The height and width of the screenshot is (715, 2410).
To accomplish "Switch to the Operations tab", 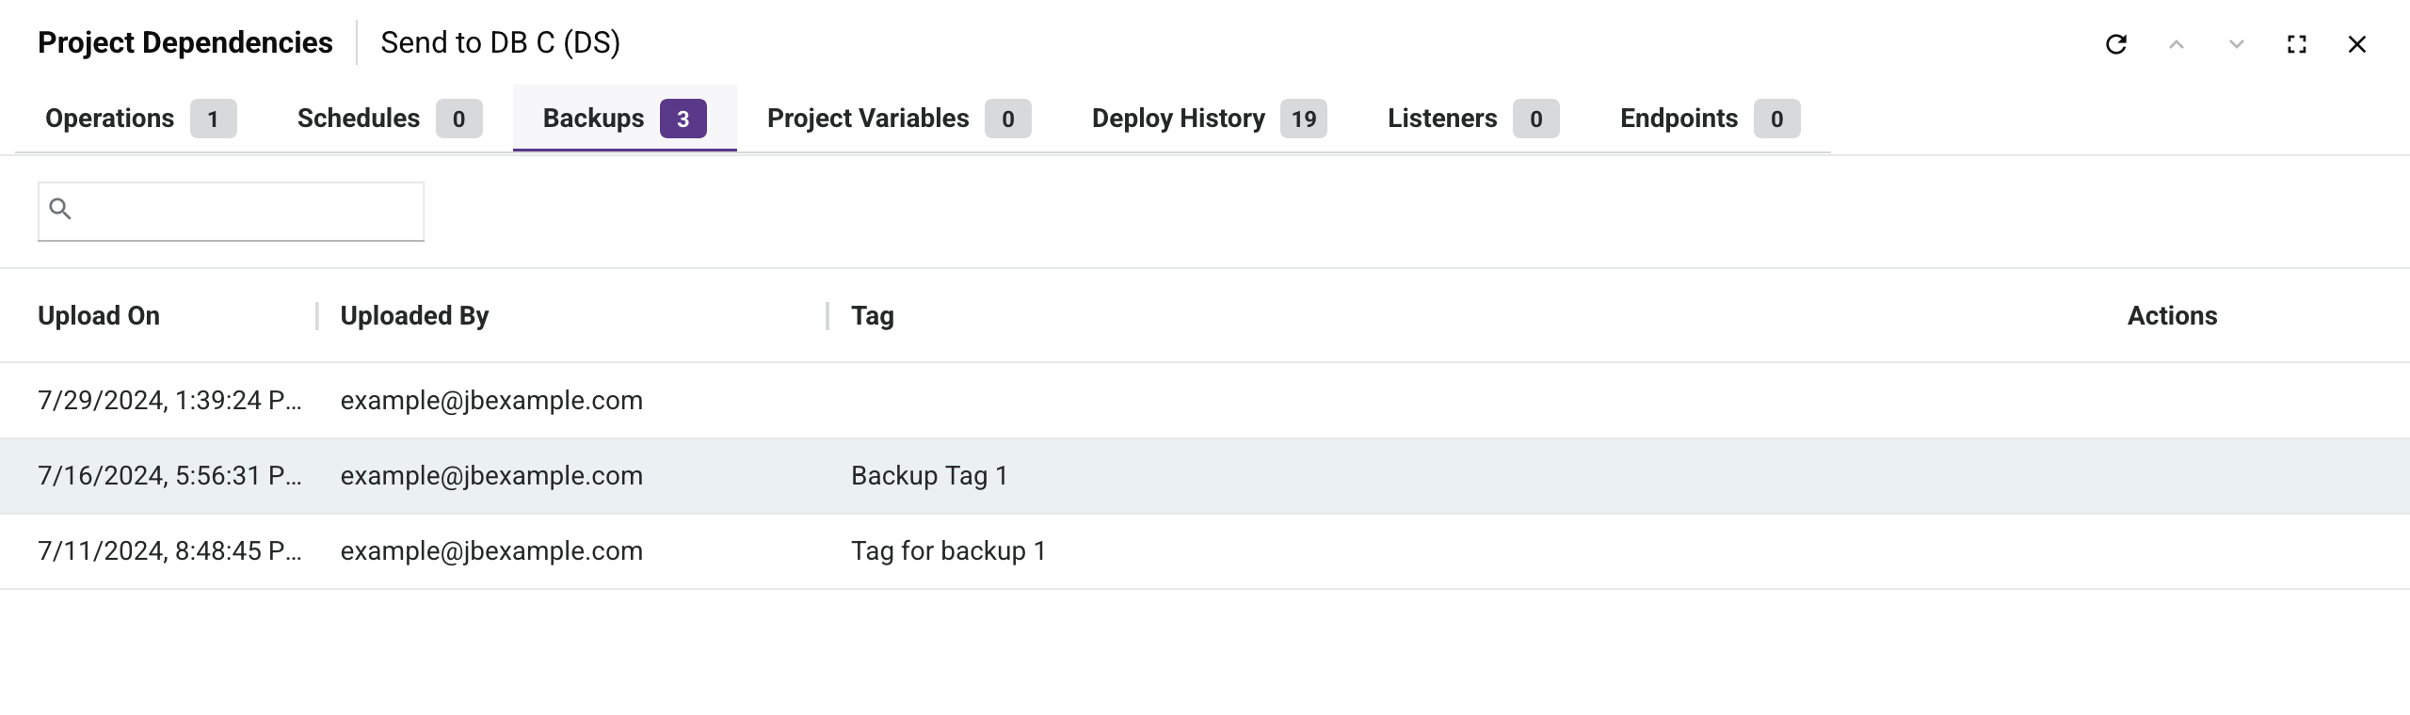I will click(x=109, y=119).
